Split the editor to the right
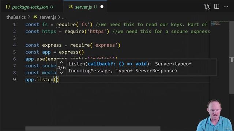The width and height of the screenshot is (234, 131). pos(216,7)
